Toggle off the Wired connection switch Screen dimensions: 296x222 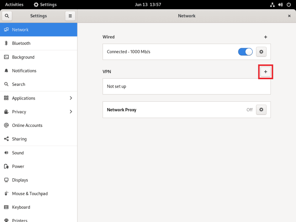click(245, 52)
